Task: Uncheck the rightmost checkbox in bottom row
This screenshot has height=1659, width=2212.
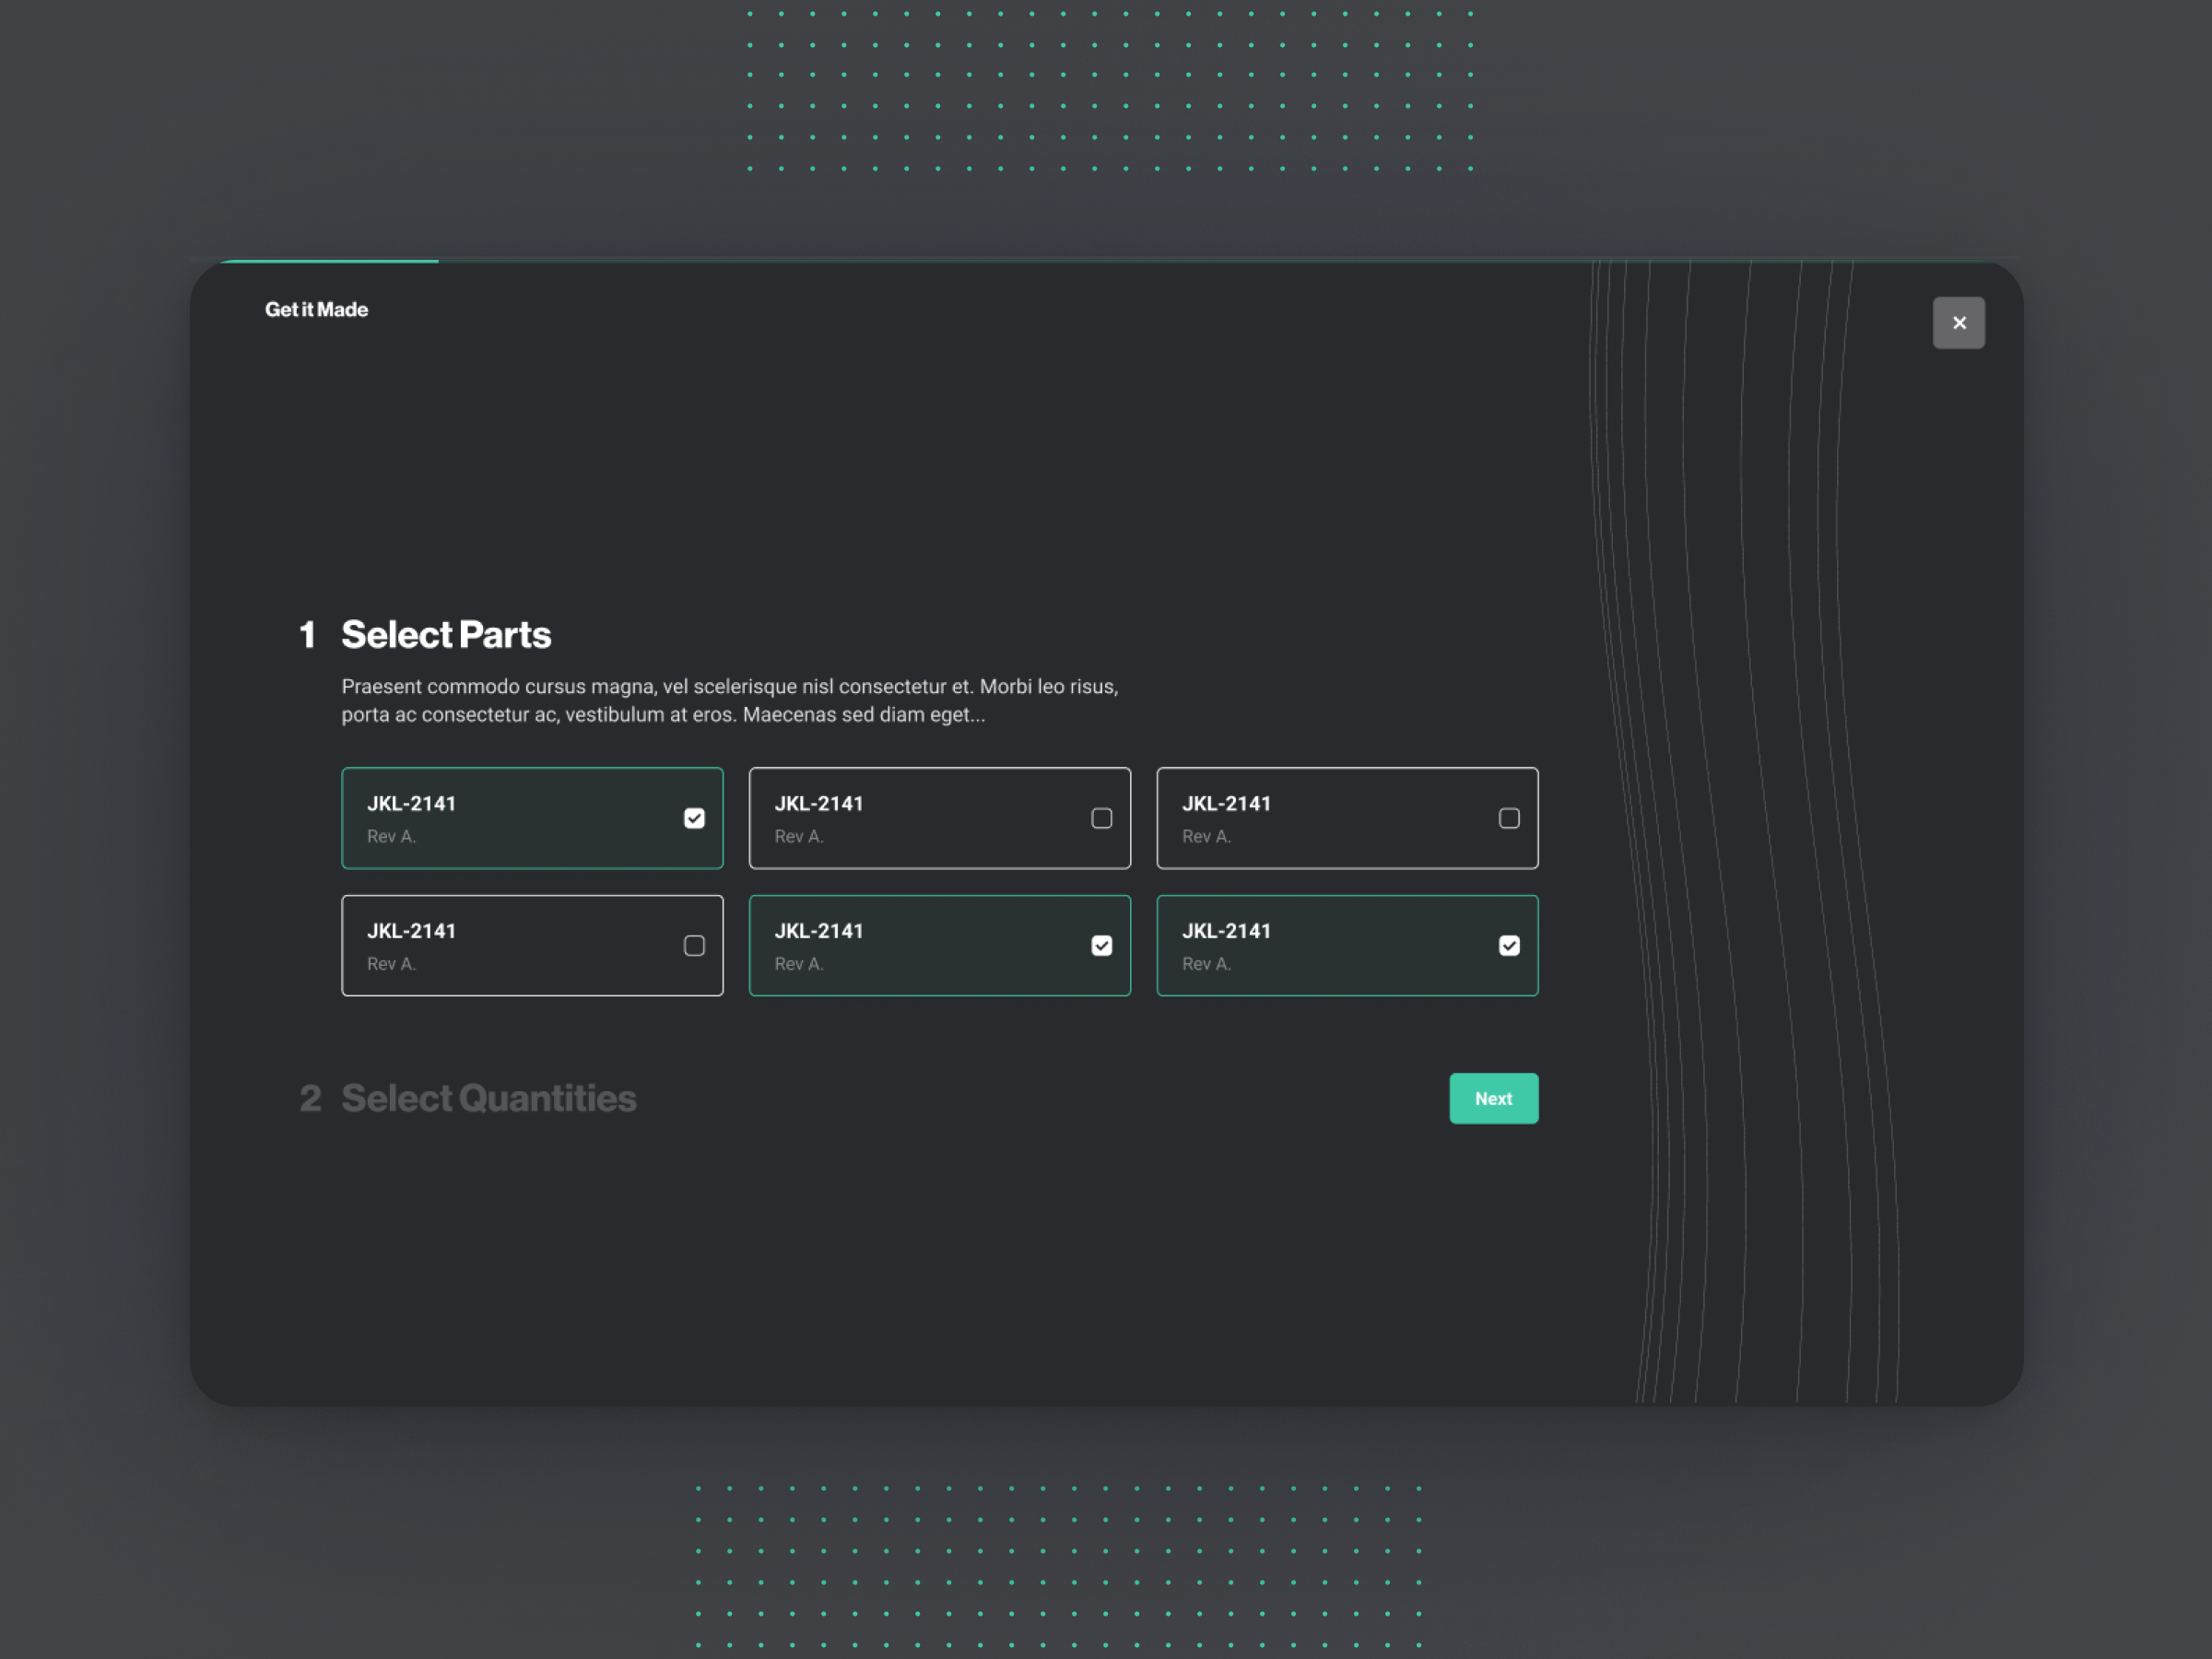Action: (1508, 945)
